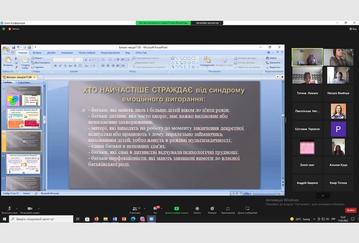Click the Paste (Вставить) clipboard icon

click(x=8, y=60)
